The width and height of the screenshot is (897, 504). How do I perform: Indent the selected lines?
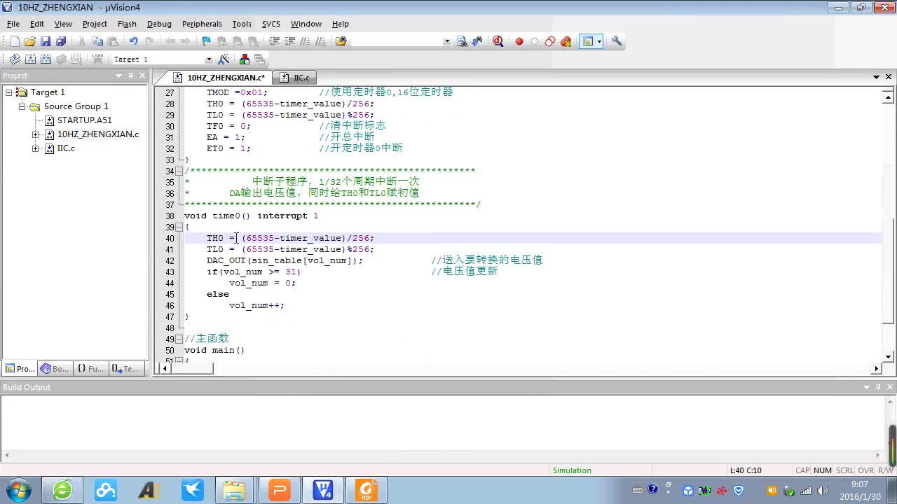coord(274,41)
